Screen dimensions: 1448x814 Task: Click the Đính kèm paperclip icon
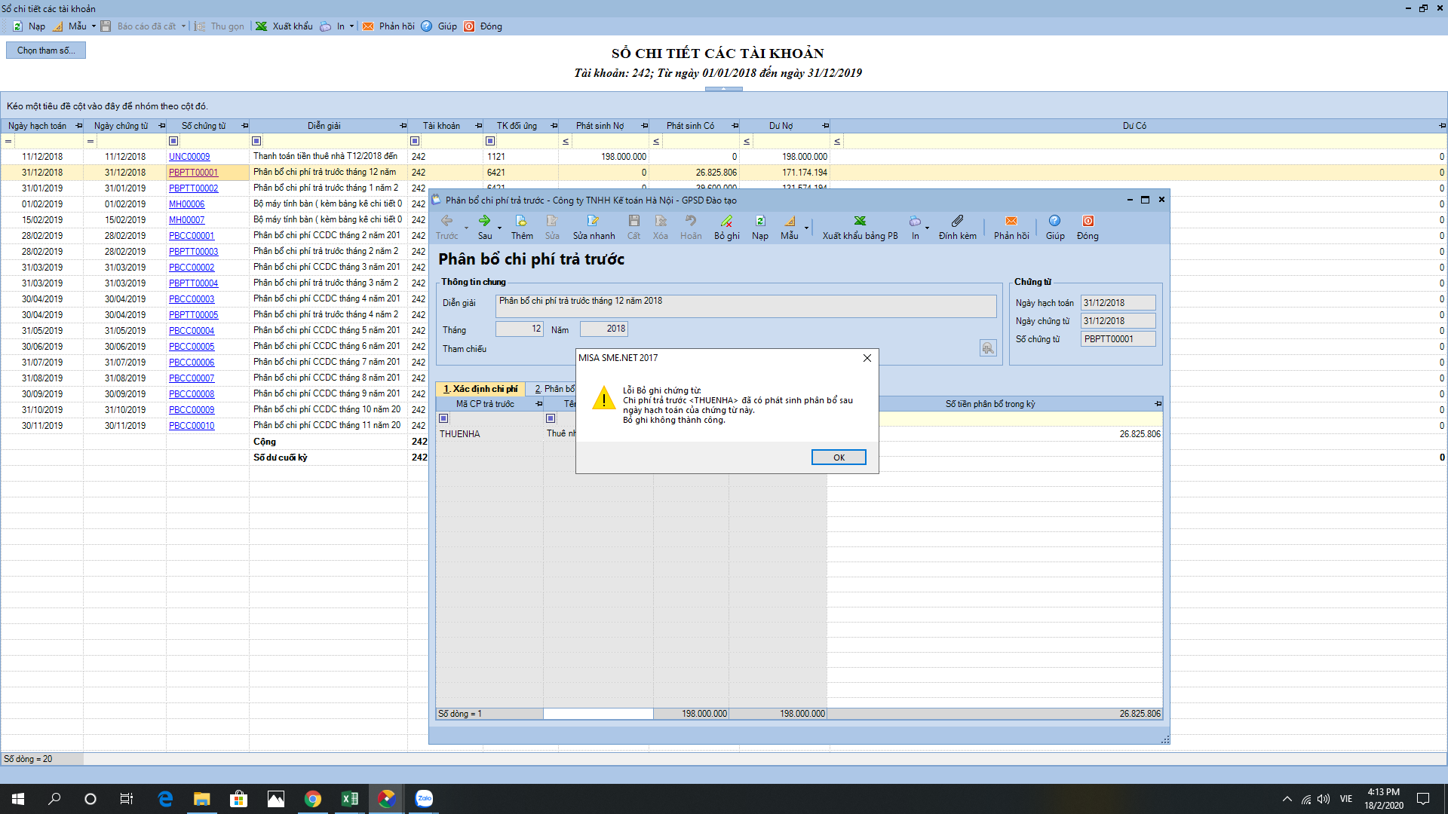click(957, 221)
